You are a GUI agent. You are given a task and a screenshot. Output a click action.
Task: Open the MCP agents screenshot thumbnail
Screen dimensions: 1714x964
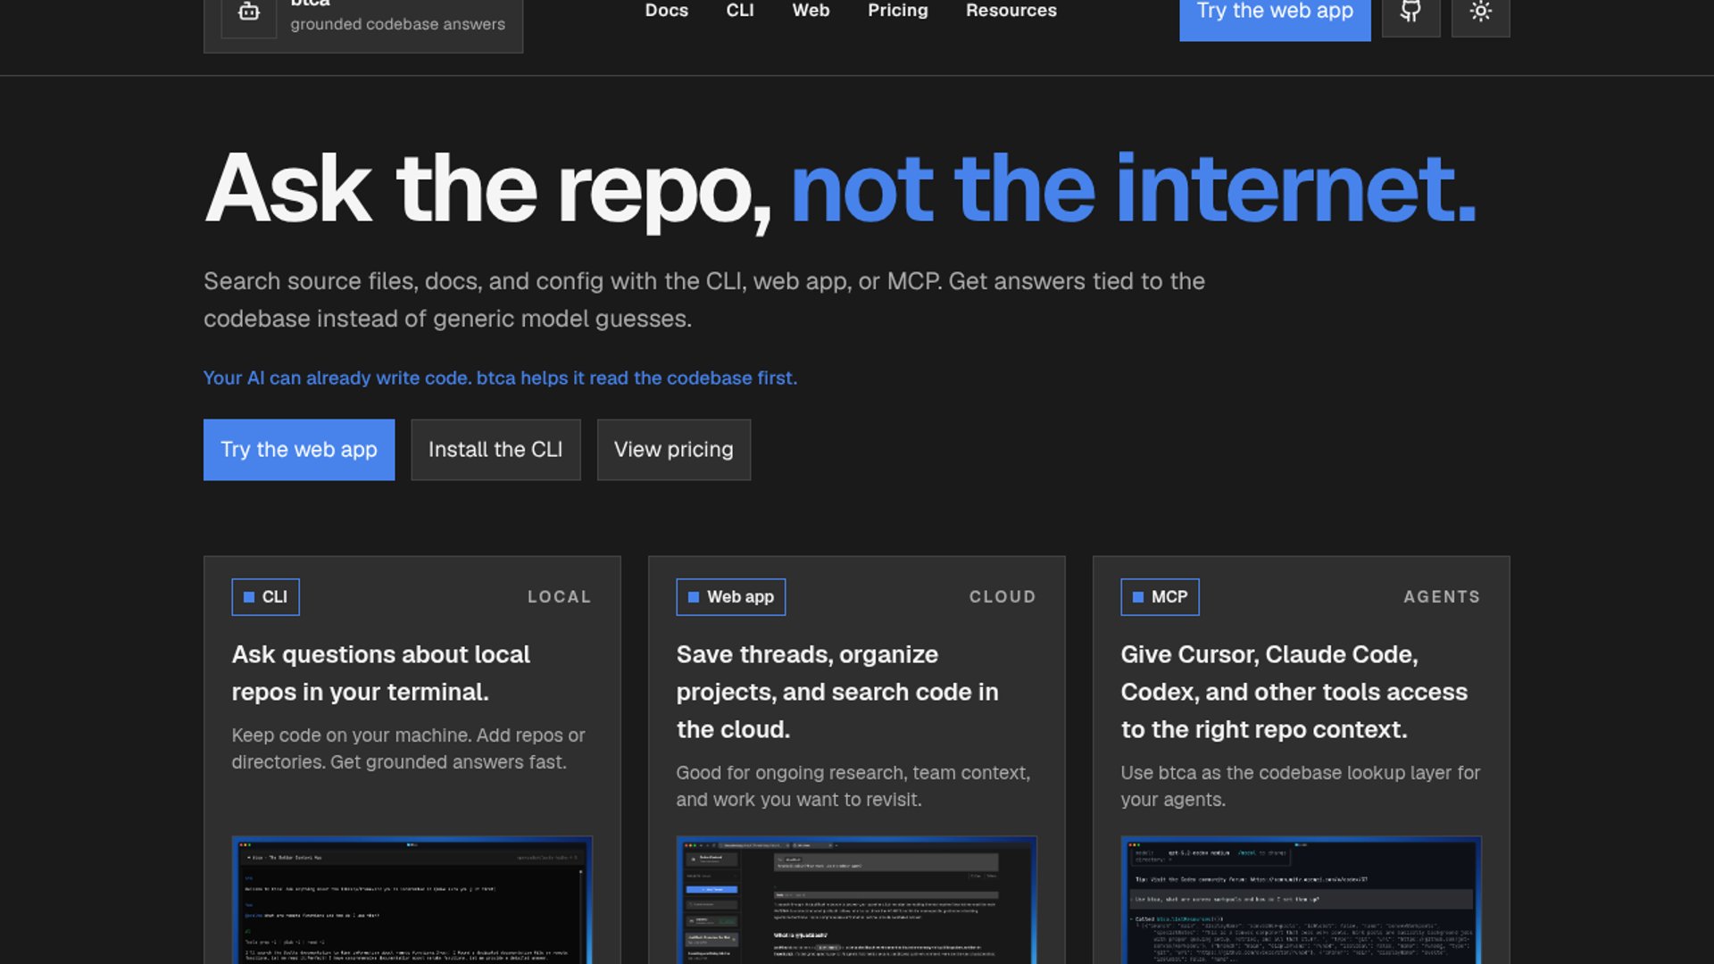1301,900
